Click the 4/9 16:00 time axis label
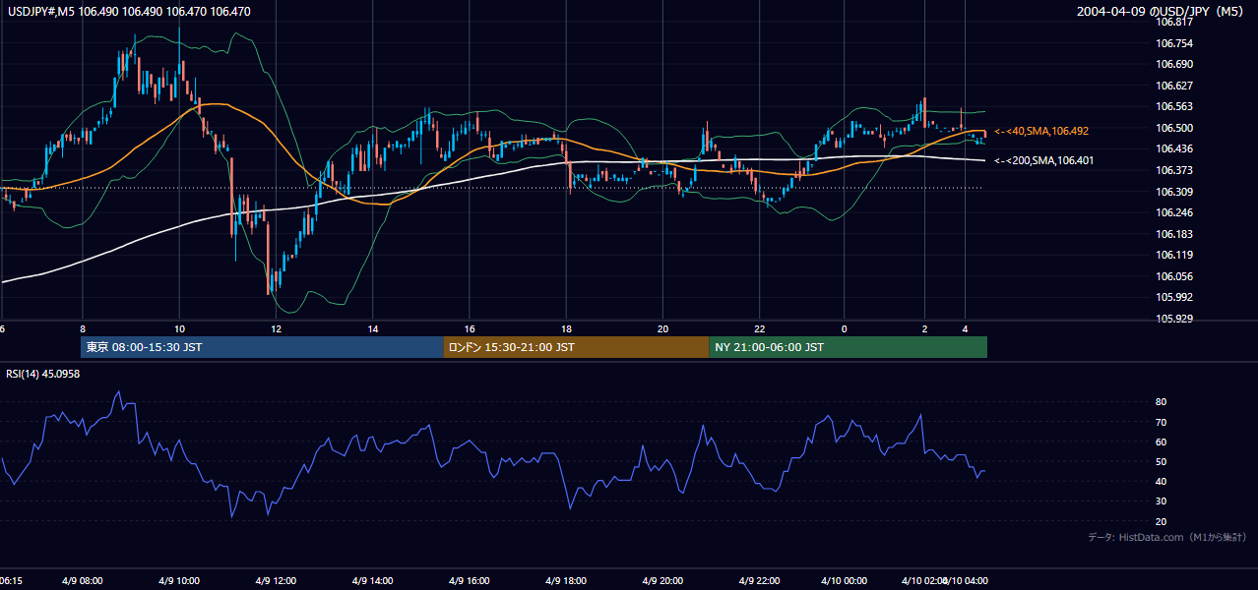1258x590 pixels. (x=470, y=580)
